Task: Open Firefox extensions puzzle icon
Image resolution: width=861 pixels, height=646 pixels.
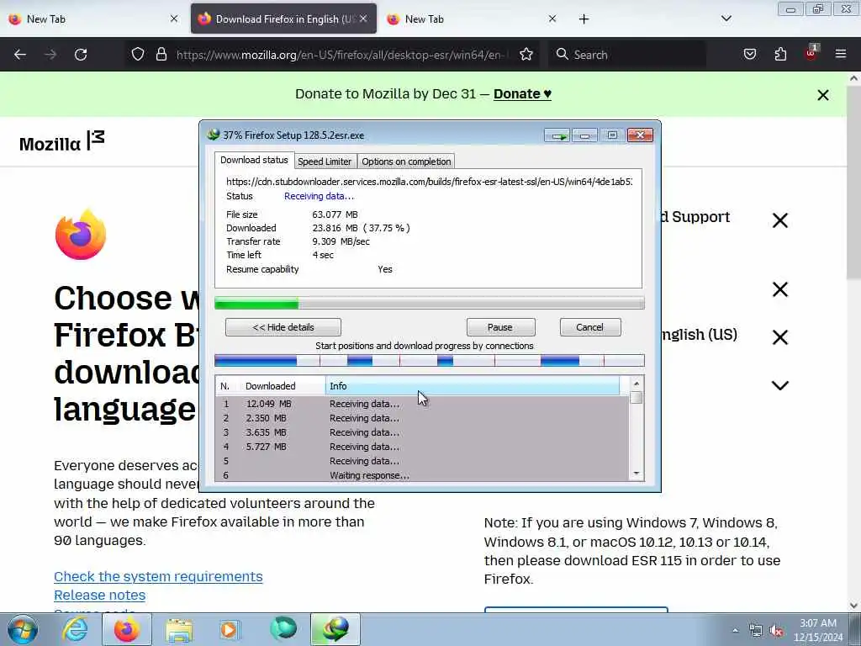Action: pos(780,54)
